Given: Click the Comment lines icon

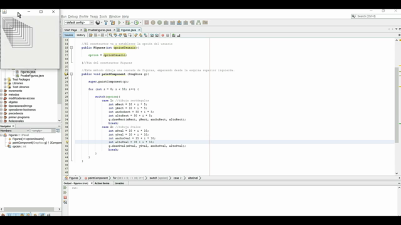Looking at the screenshot, I should [174, 35].
